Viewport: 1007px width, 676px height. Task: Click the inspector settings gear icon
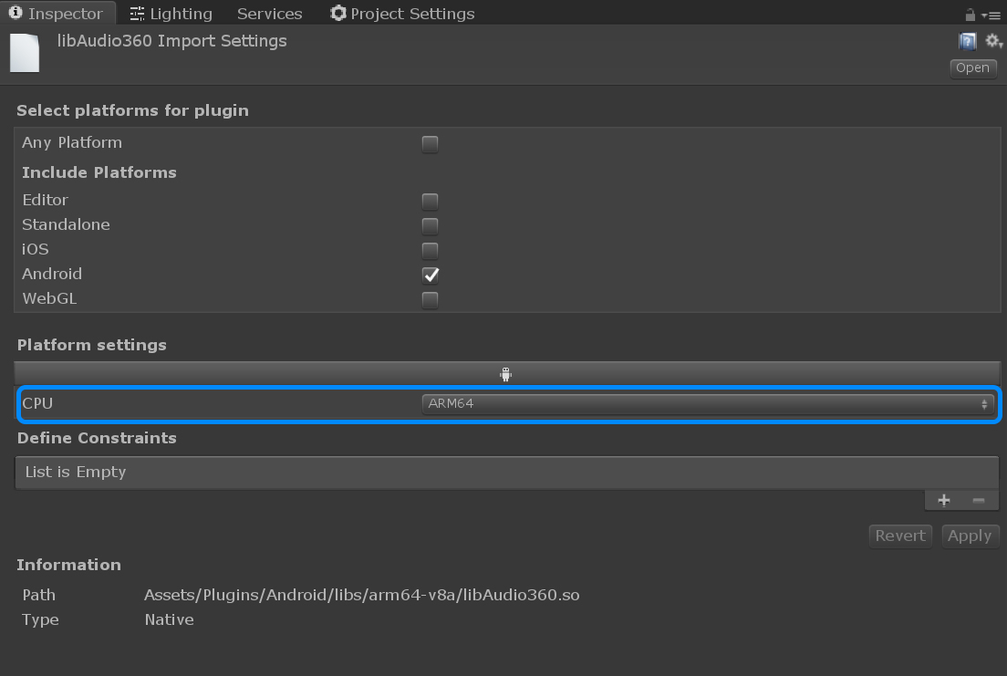[992, 40]
